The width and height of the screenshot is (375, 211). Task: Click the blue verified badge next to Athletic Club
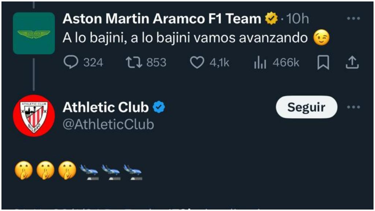(158, 107)
